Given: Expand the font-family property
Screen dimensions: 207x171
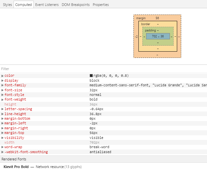Looking at the screenshot, I should click(3, 85).
